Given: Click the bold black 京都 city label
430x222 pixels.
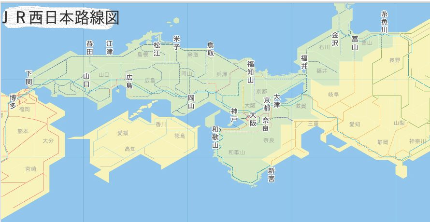Looking at the screenshot, I should coord(267,104).
